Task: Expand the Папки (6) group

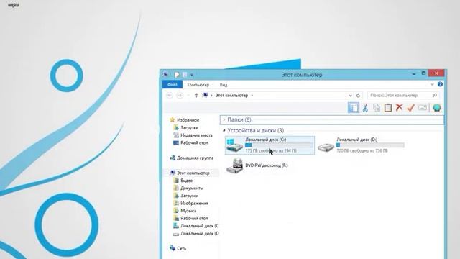Action: click(x=224, y=120)
